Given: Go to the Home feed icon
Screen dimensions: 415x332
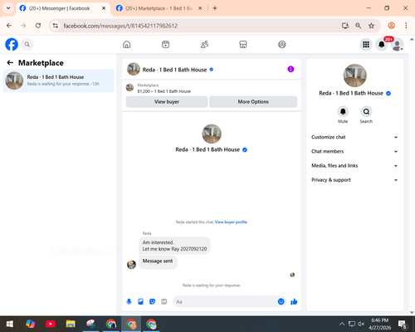Looking at the screenshot, I should (127, 44).
